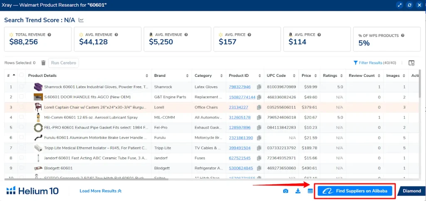Click the Run Cerebro button
The width and height of the screenshot is (426, 201).
[64, 63]
